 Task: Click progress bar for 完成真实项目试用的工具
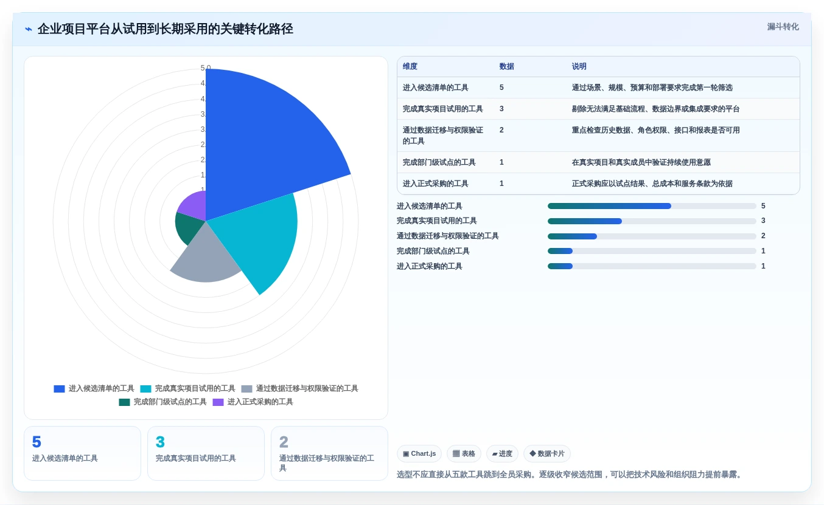(x=652, y=221)
